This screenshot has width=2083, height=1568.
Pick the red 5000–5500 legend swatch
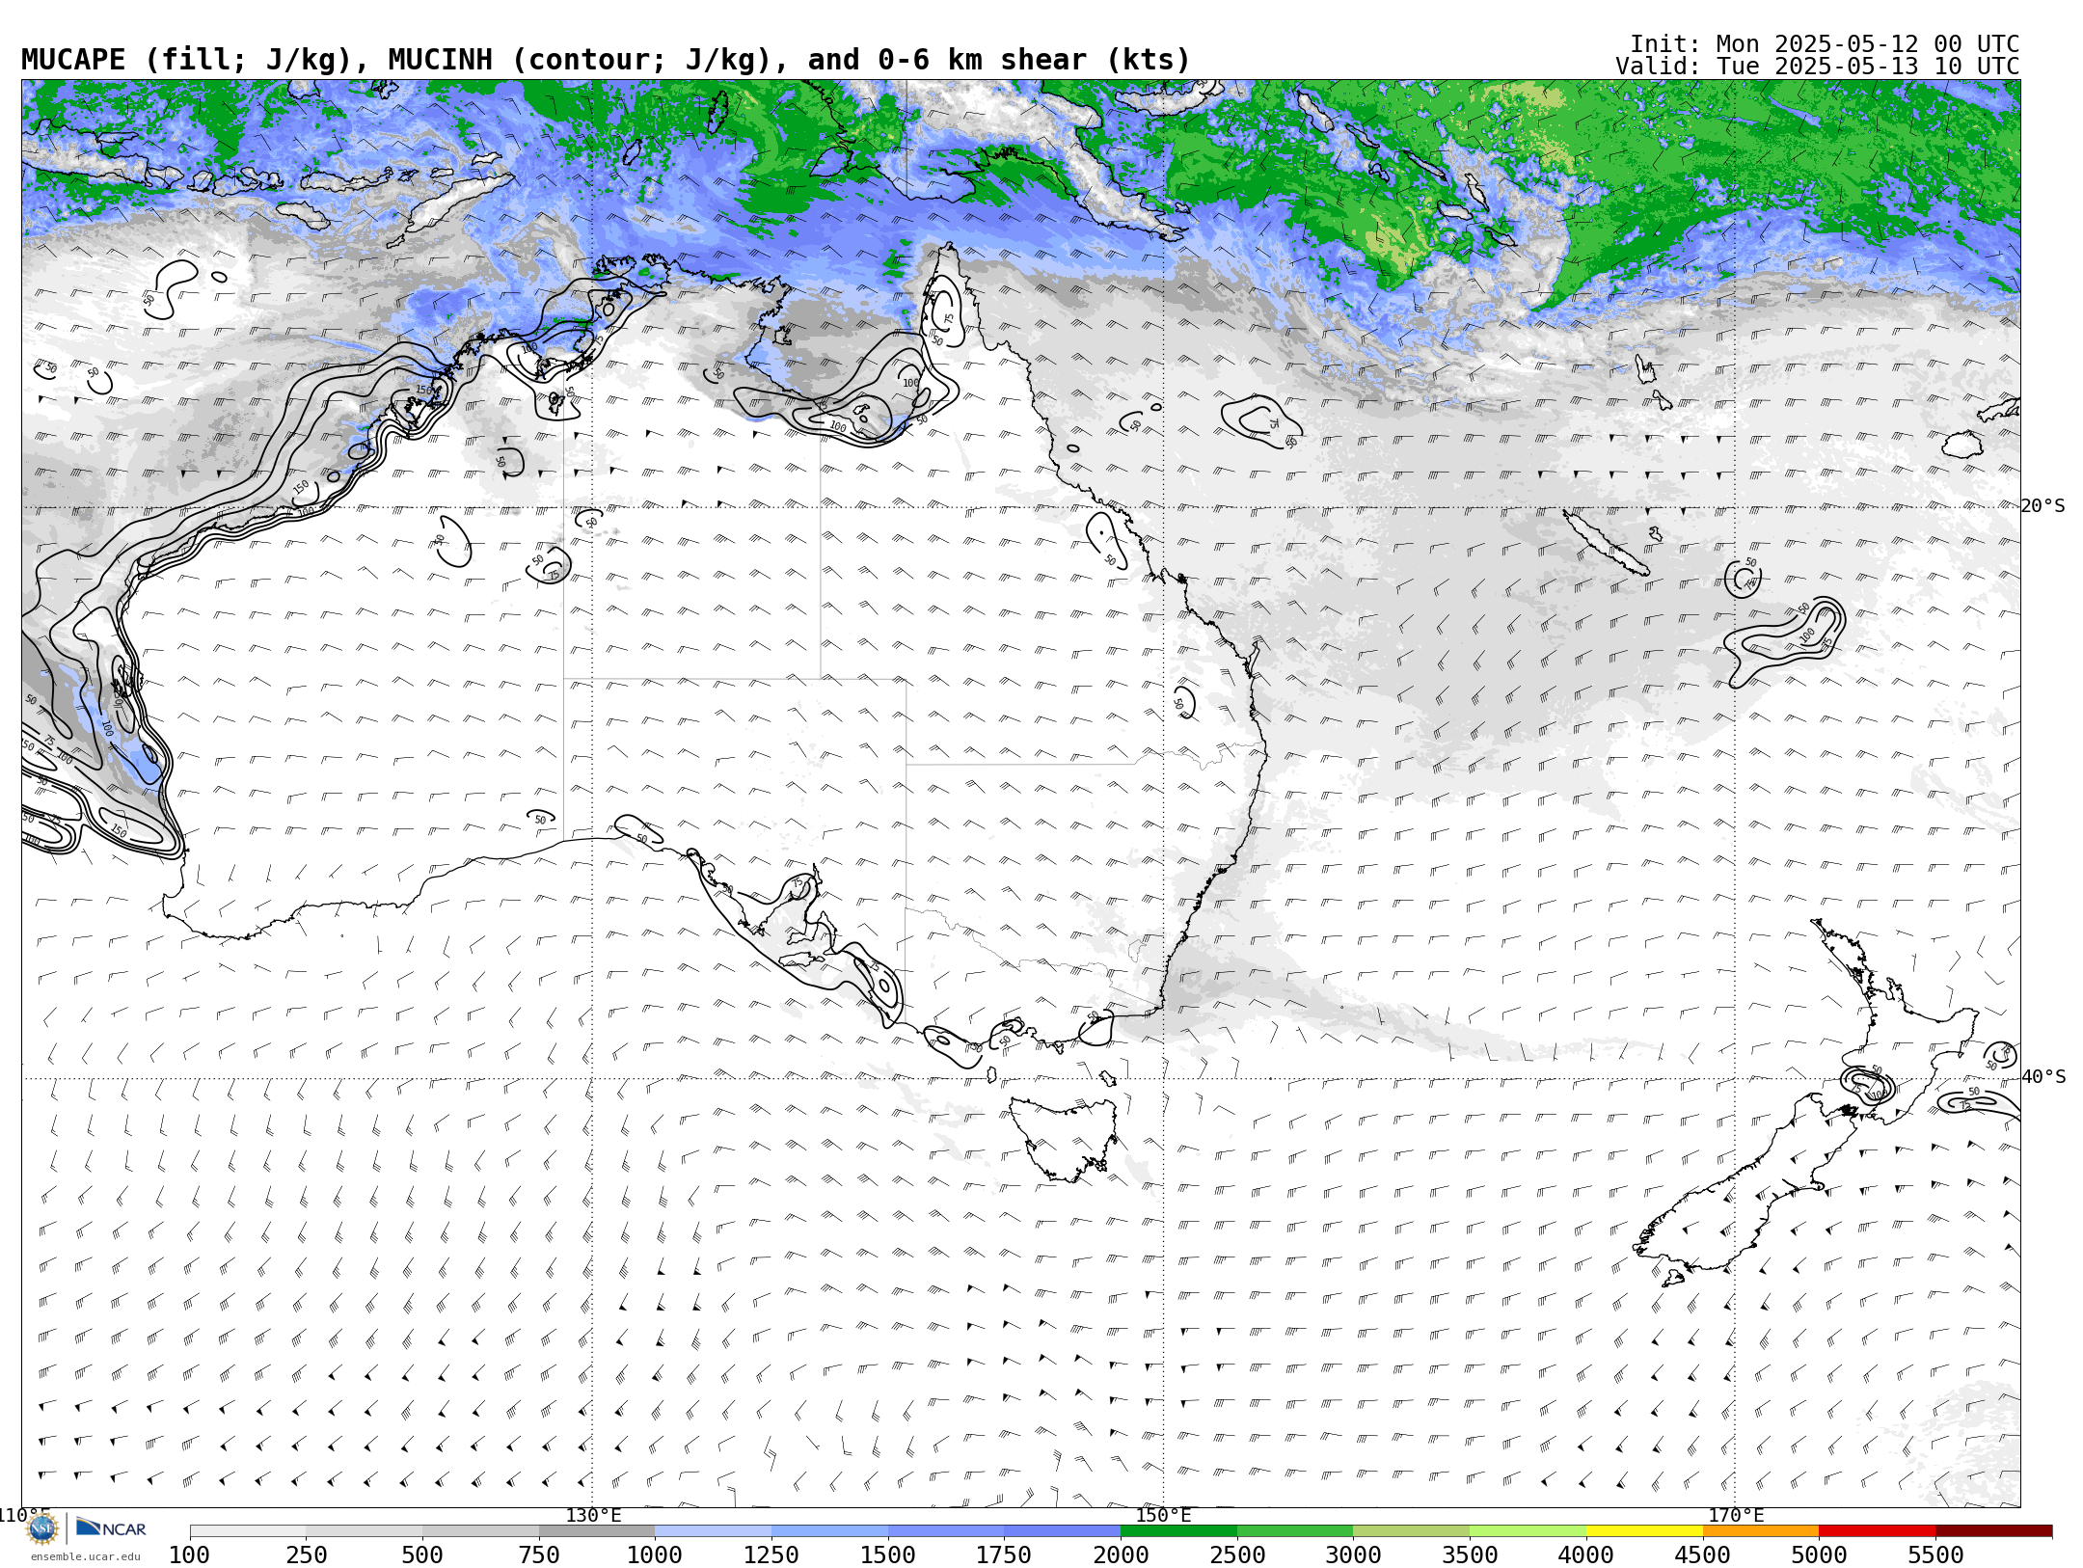tap(1877, 1531)
